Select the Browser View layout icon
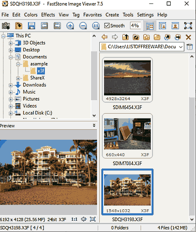196x232 pixels. (150, 26)
